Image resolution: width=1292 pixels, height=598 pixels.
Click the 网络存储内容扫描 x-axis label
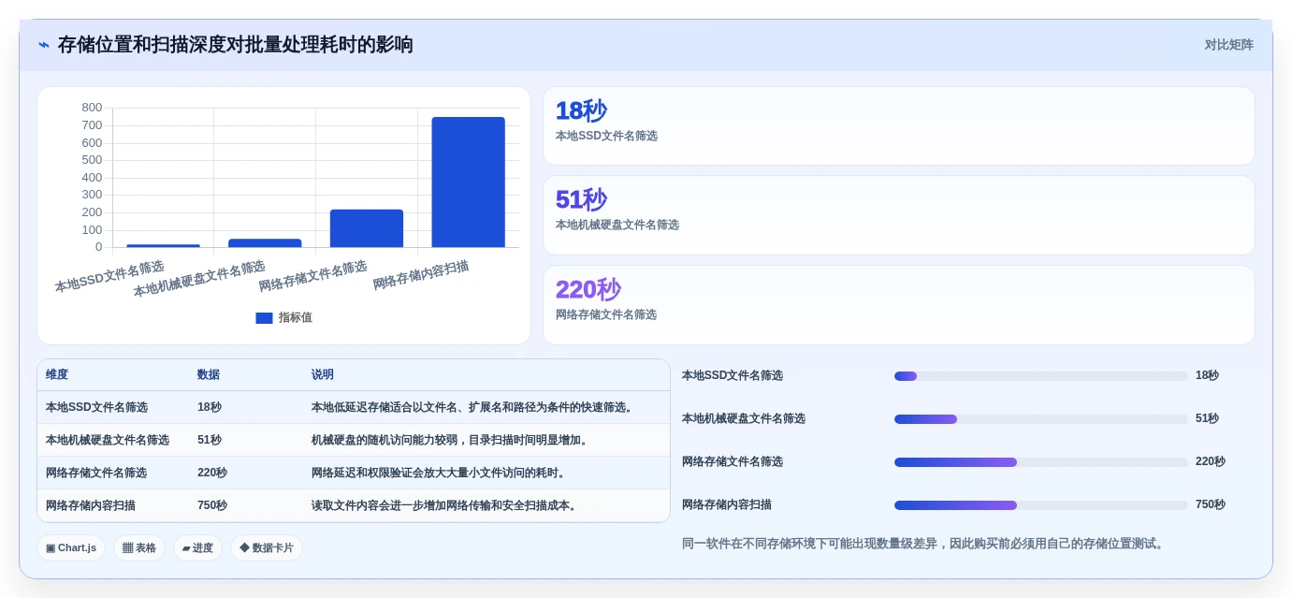(421, 276)
